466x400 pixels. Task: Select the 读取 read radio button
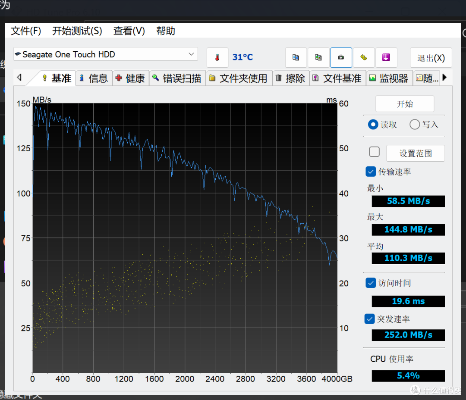pos(373,125)
